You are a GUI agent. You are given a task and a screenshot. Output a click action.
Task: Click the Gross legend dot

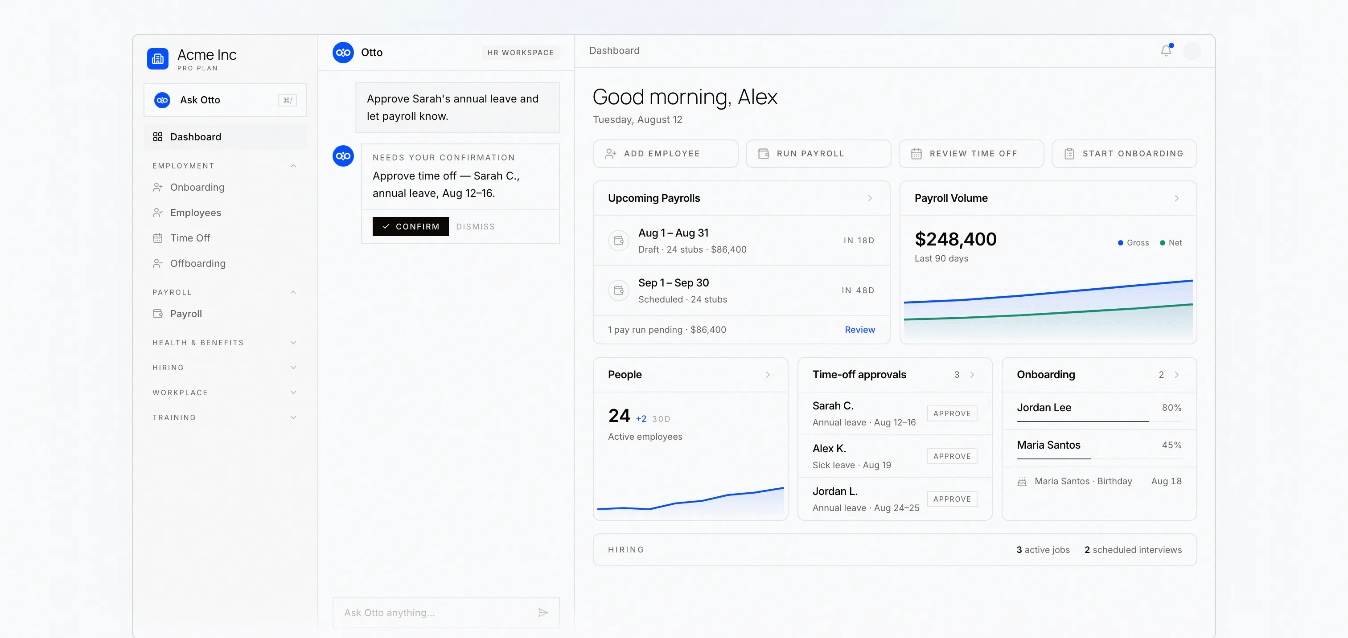1120,243
